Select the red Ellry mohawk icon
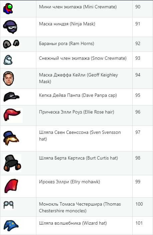The height and width of the screenshot is (235, 153). (x=11, y=186)
